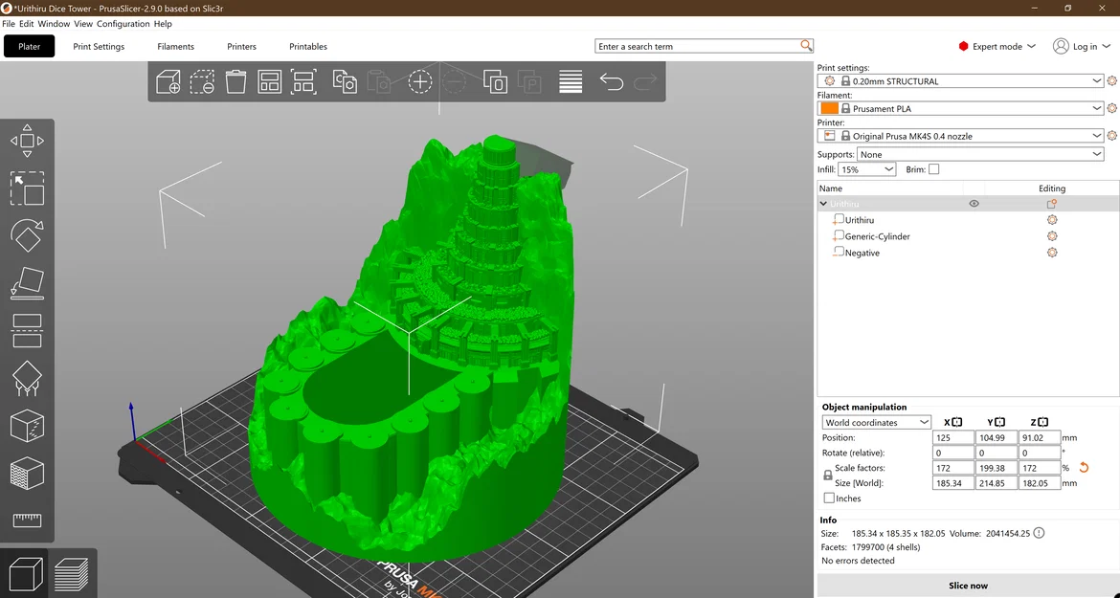Switch to Print Settings tab

point(99,46)
